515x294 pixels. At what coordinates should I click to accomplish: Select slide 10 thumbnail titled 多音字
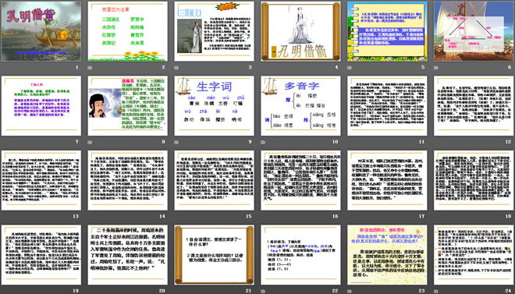coord(301,105)
